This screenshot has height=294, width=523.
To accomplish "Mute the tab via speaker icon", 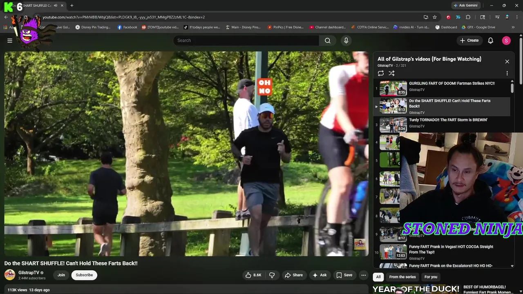I will pos(56,6).
